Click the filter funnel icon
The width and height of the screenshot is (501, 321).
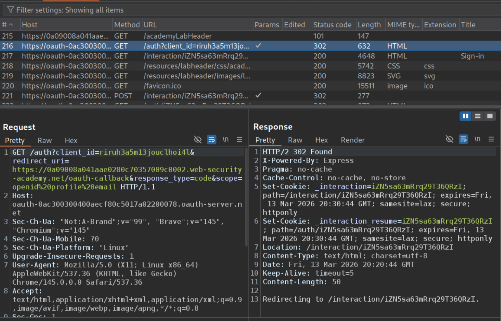[x=10, y=10]
